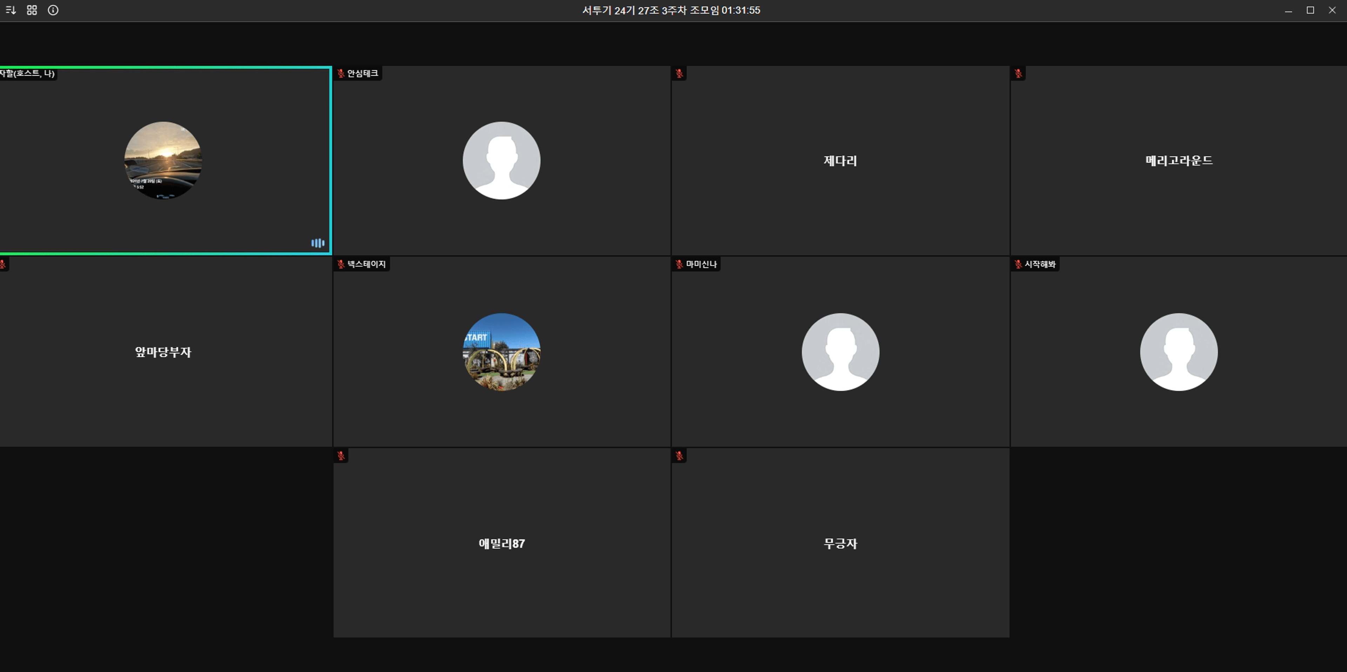Click muted mic icon on 메리고라운드 tile
Image resolution: width=1347 pixels, height=672 pixels.
pyautogui.click(x=1018, y=74)
